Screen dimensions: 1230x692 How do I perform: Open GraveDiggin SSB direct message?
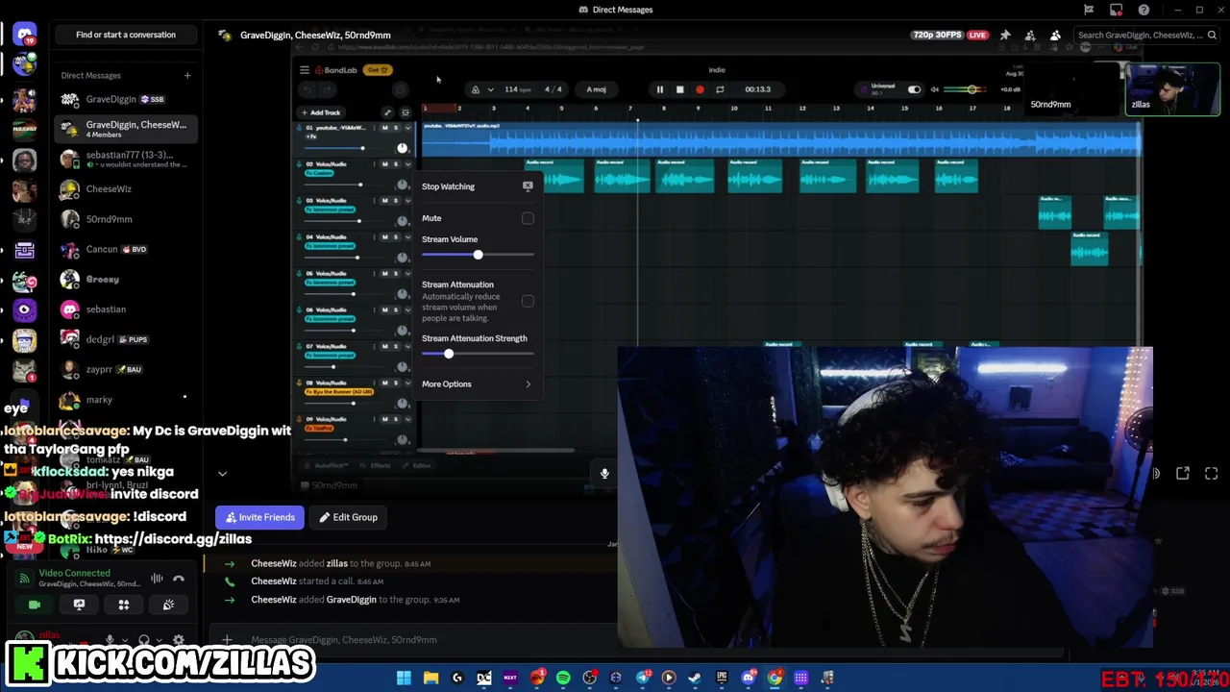click(x=125, y=99)
